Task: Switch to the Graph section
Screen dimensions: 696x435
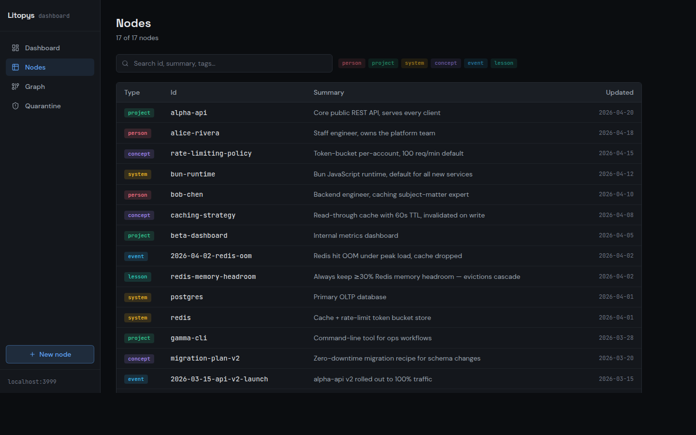Action: (34, 86)
